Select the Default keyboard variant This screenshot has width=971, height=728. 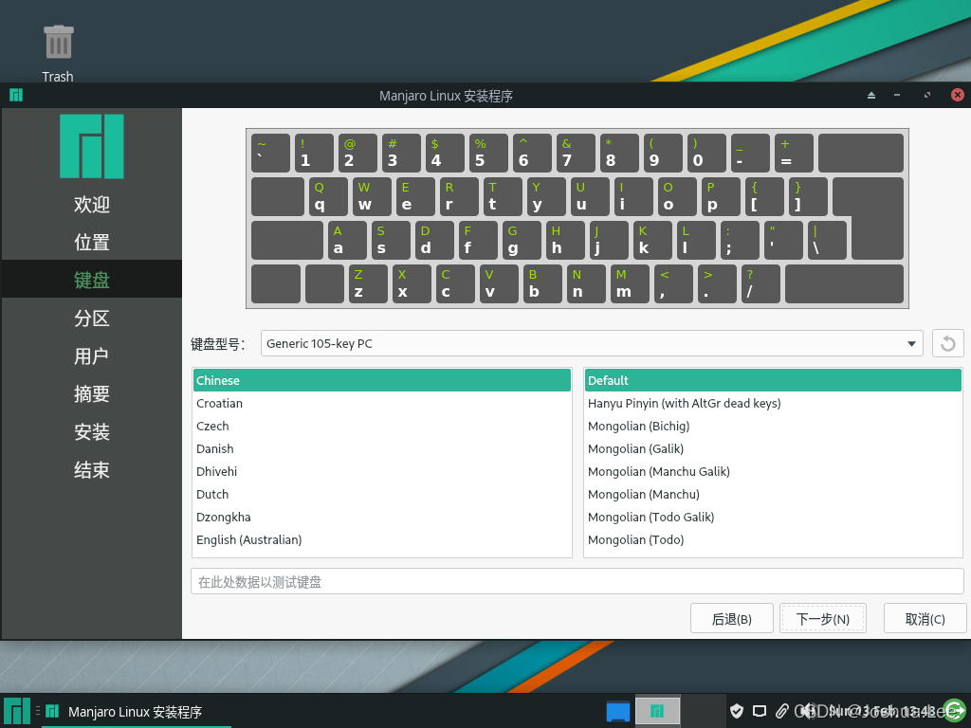(x=773, y=380)
